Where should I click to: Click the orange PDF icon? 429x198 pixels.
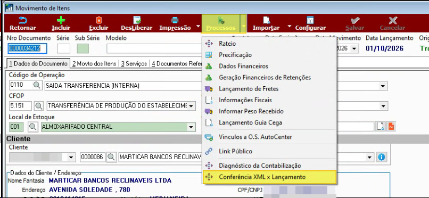pyautogui.click(x=391, y=126)
